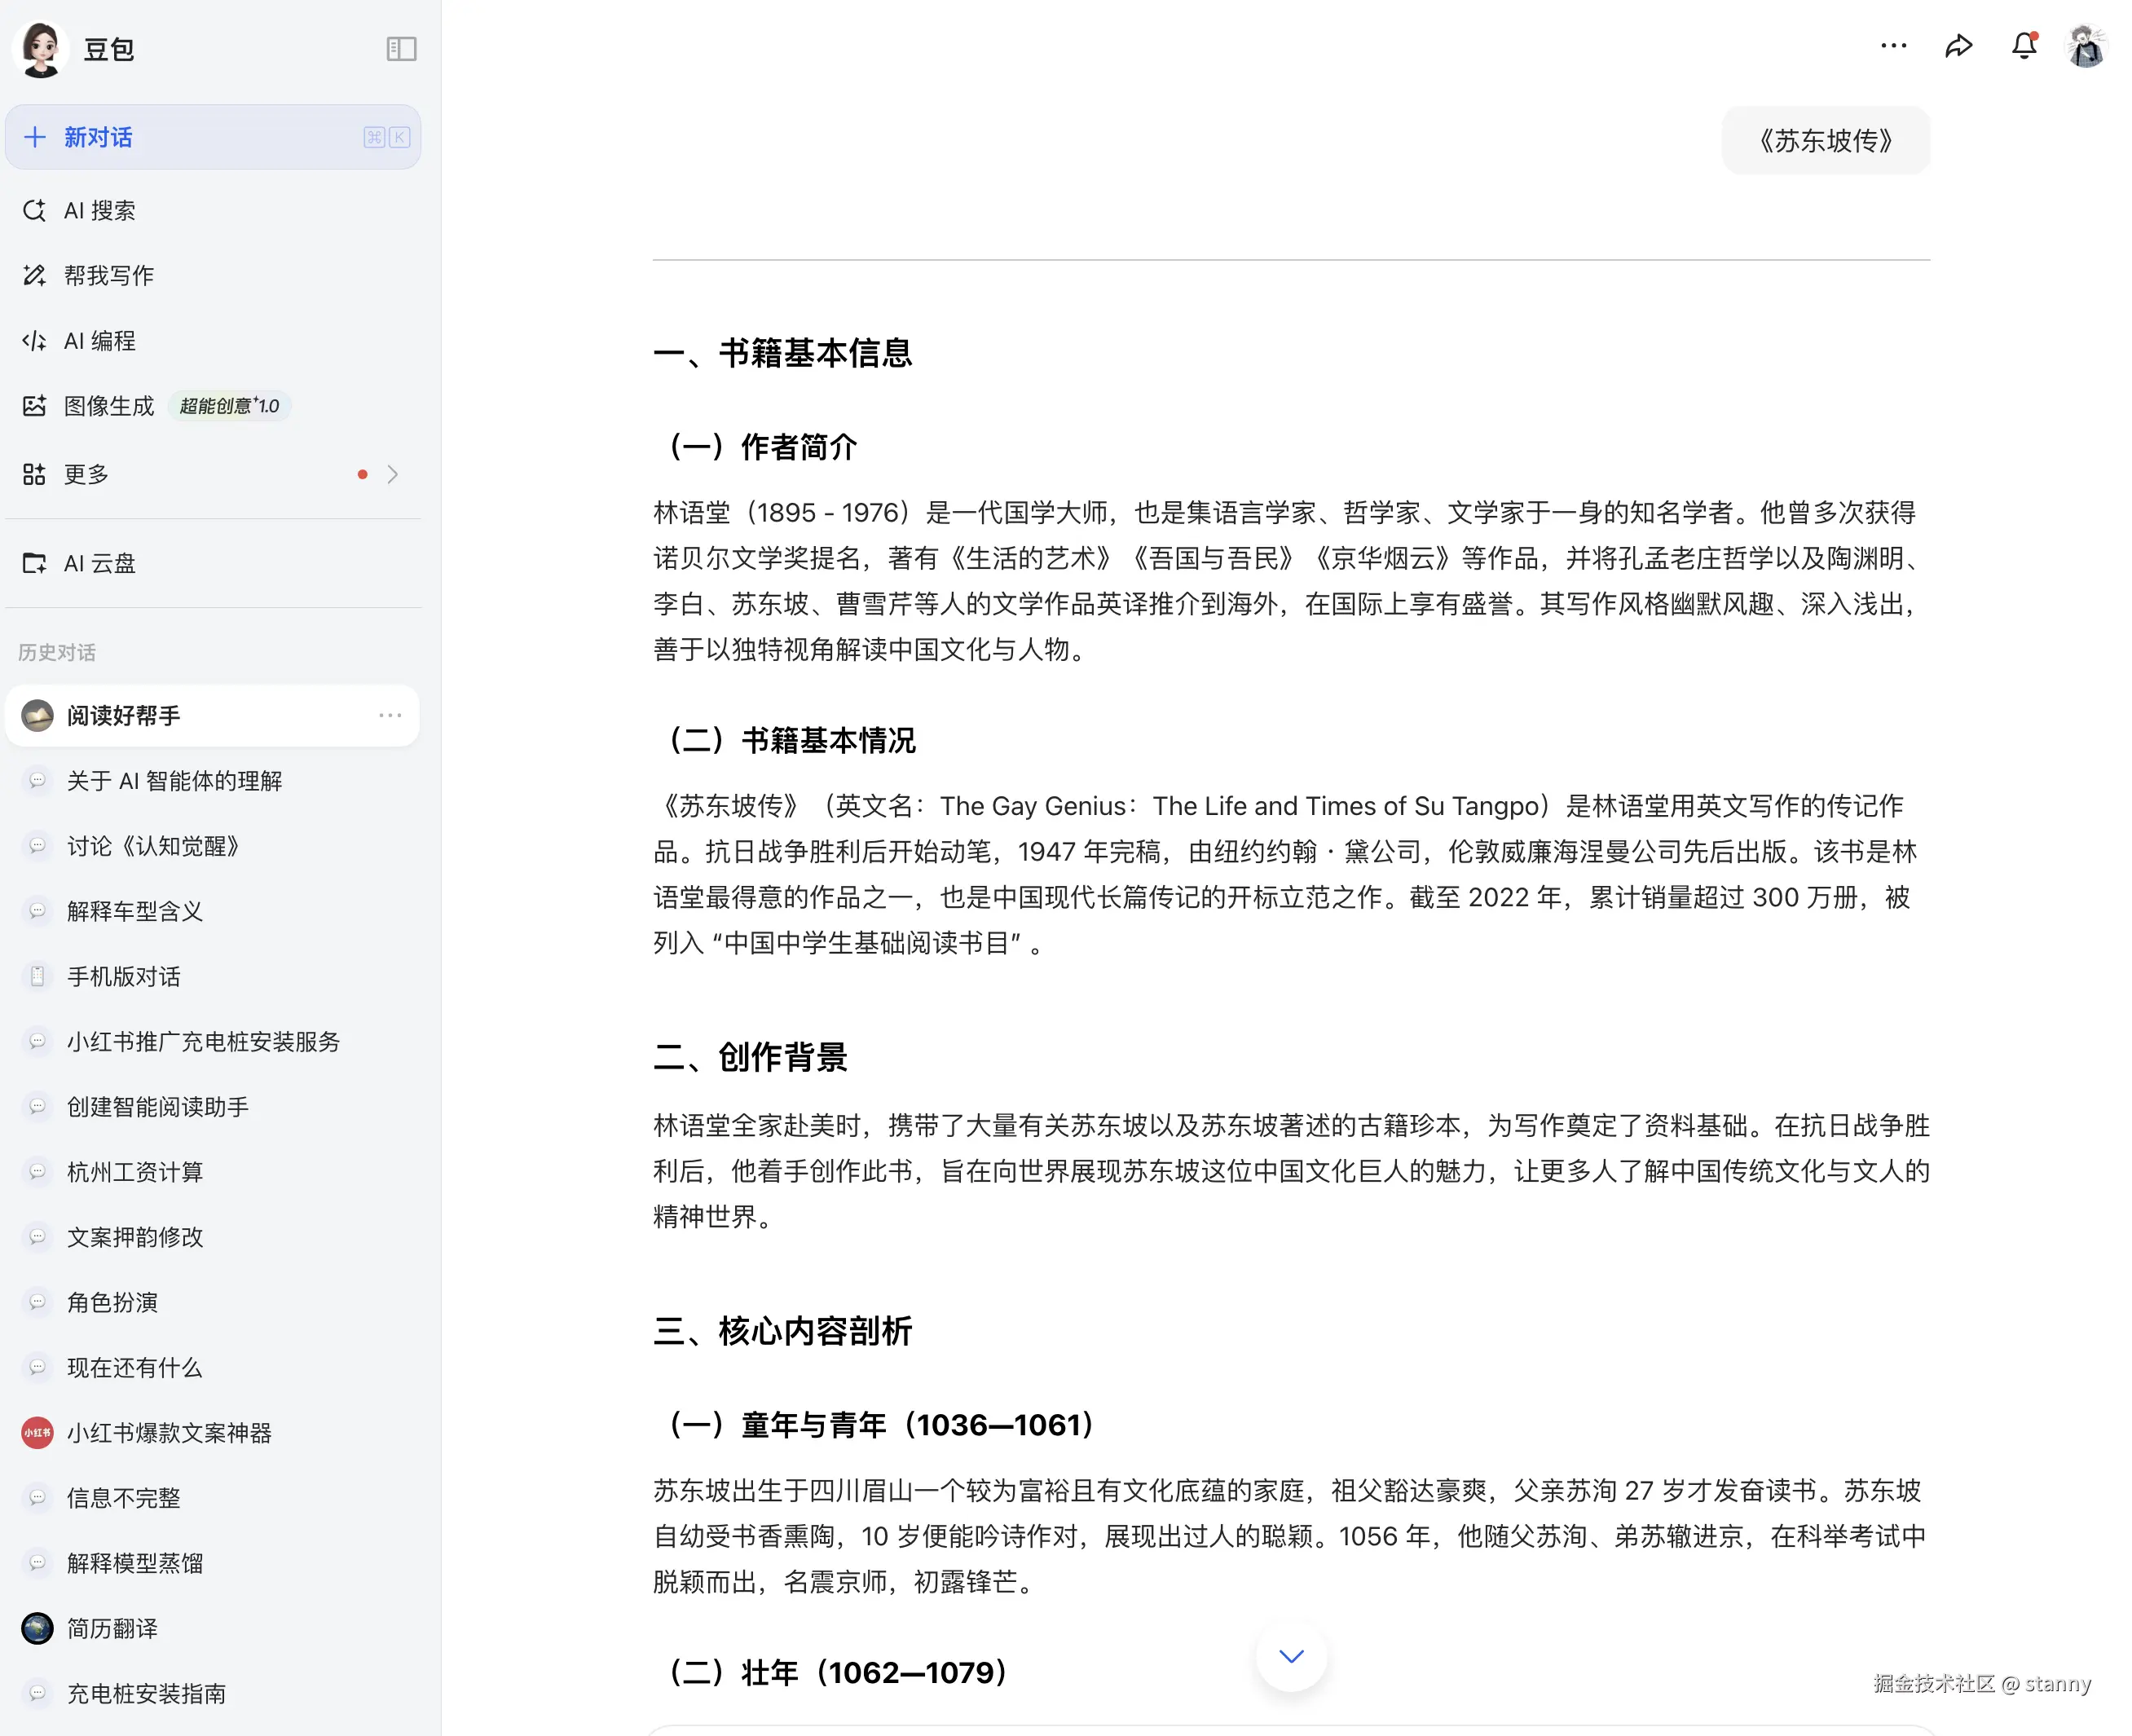Open notifications bell icon

pyautogui.click(x=2023, y=46)
